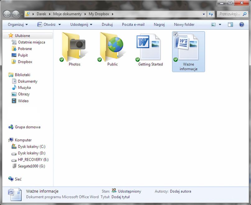The image size is (251, 205).
Task: Select the Getting Started document
Action: coord(150,50)
